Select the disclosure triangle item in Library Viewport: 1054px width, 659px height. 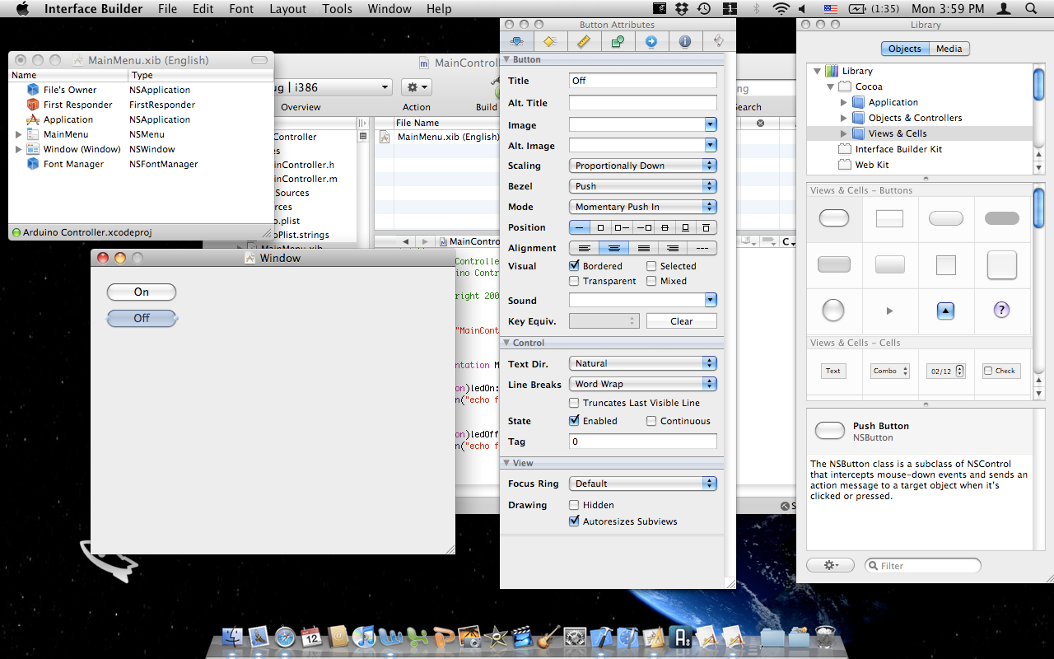[x=889, y=311]
